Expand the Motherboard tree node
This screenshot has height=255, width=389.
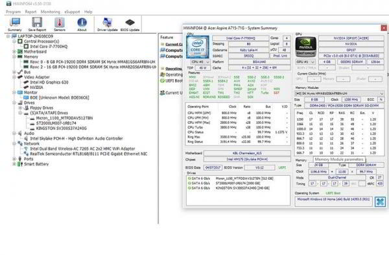tap(14, 52)
